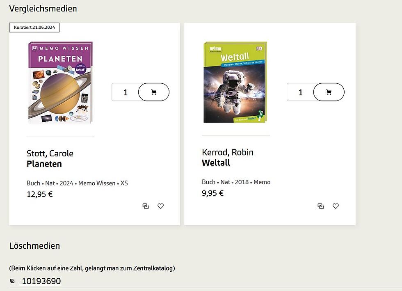Screen dimensions: 402x291
Task: Click the copy icon beside 10193690
Action: tap(12, 281)
